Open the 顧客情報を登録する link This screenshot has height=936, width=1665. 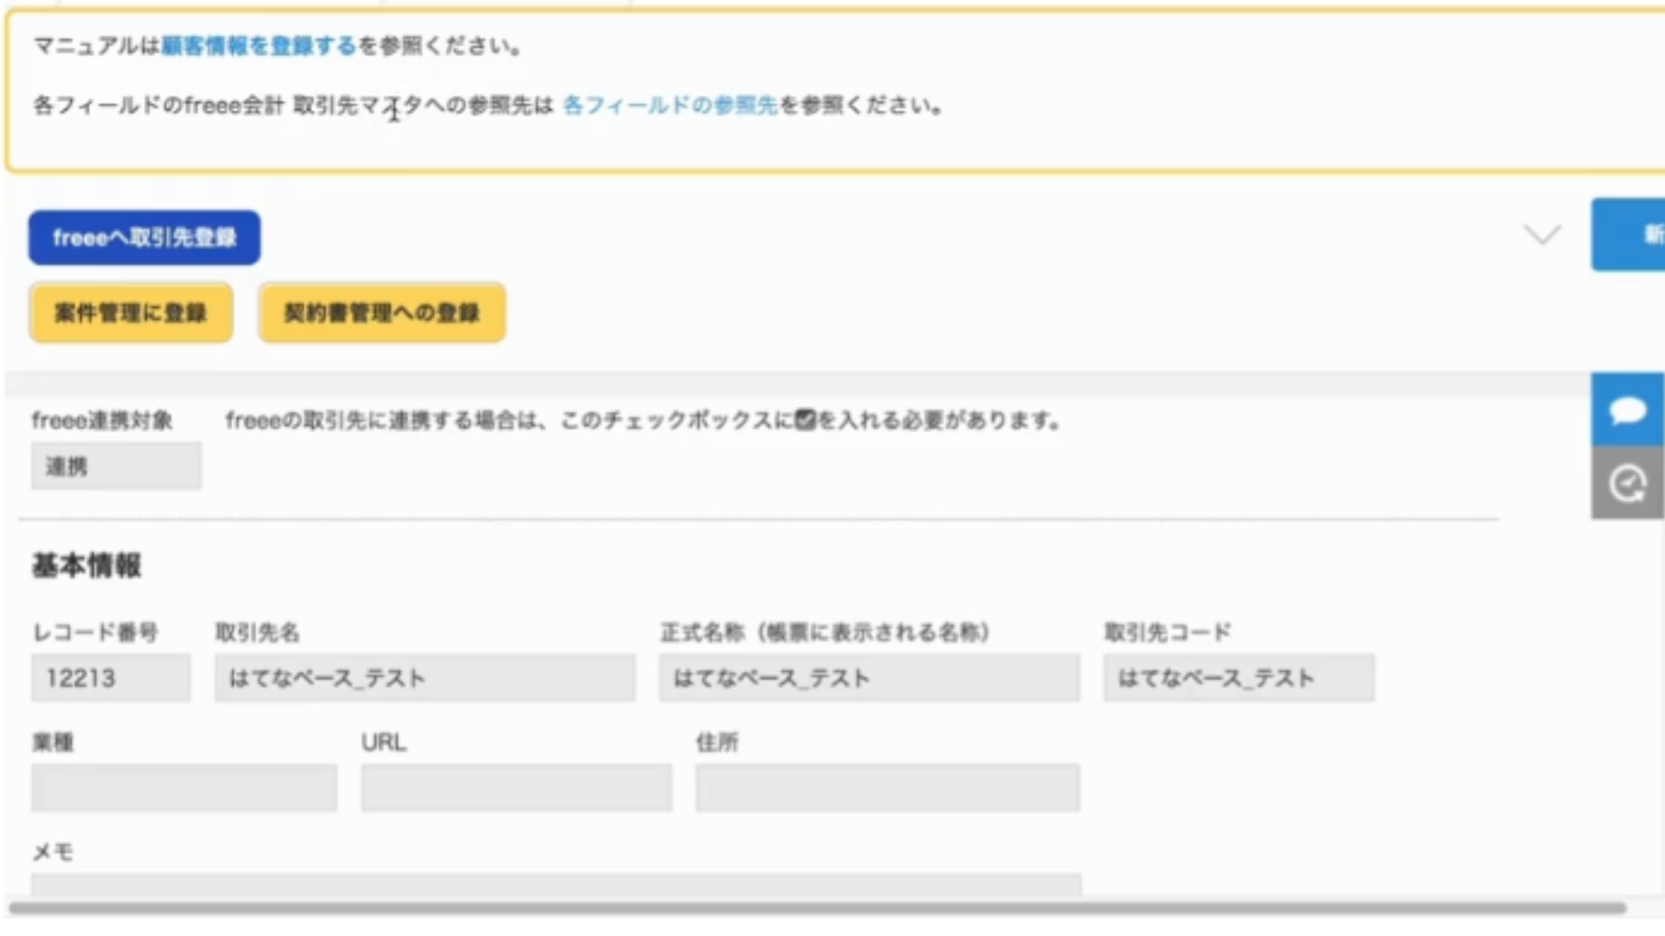point(257,48)
